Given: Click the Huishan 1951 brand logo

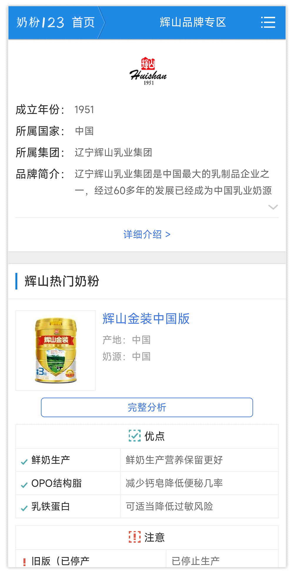Looking at the screenshot, I should [x=148, y=71].
